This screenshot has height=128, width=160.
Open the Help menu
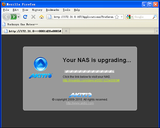tap(77, 10)
